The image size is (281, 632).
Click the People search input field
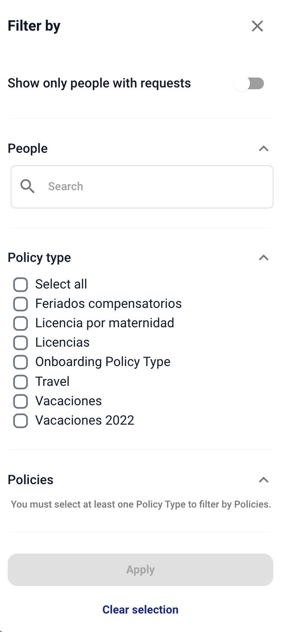click(x=153, y=187)
